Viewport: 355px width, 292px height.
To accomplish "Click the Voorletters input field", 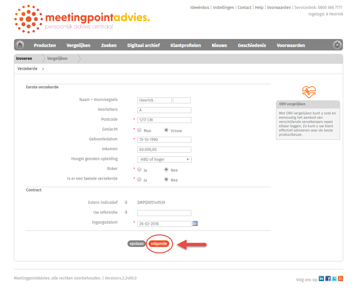I will [x=164, y=110].
